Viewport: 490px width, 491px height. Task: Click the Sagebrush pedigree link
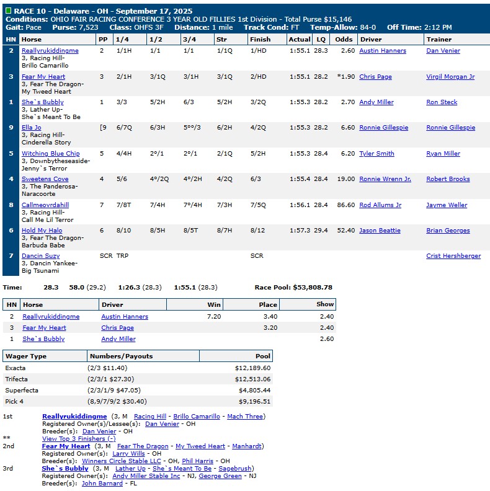[x=234, y=469]
